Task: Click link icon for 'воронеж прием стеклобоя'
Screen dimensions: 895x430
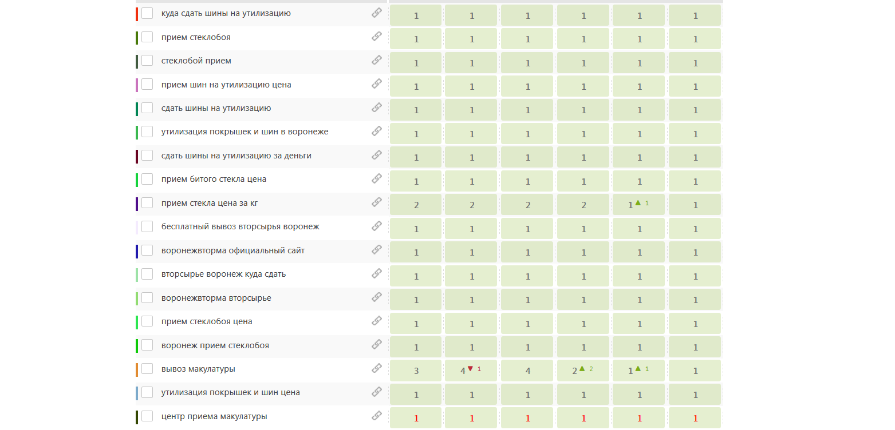Action: 376,345
